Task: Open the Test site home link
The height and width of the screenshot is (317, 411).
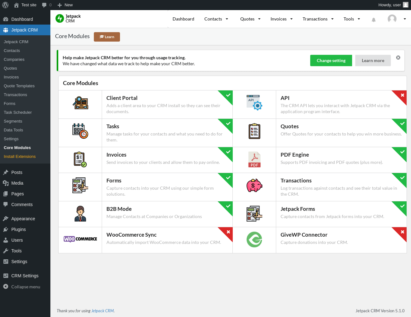Action: (25, 5)
